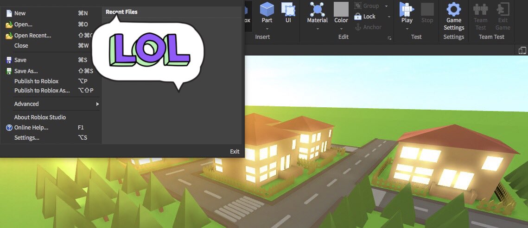
Task: Click the Exit Game icon
Action: pos(503,9)
